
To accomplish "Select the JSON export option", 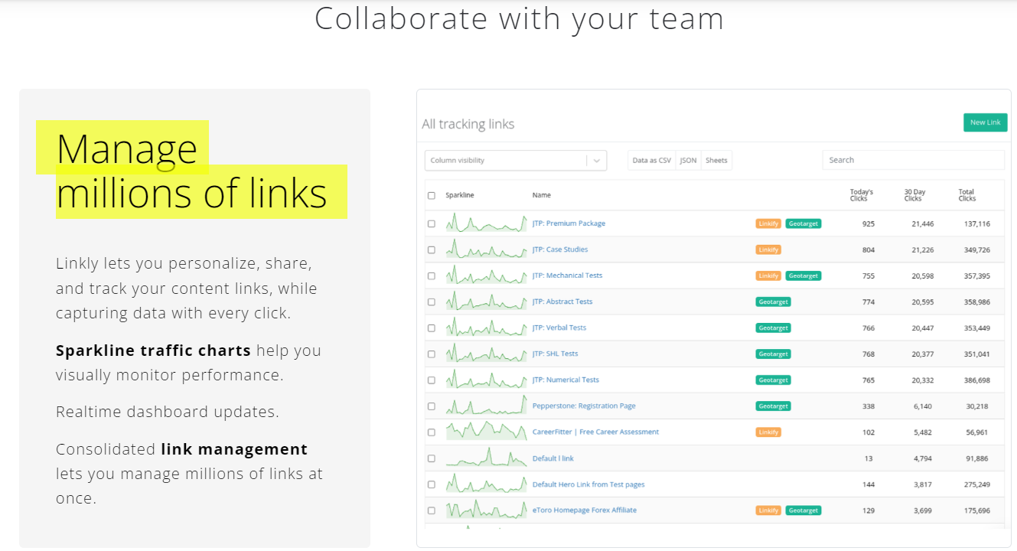I will (x=688, y=161).
